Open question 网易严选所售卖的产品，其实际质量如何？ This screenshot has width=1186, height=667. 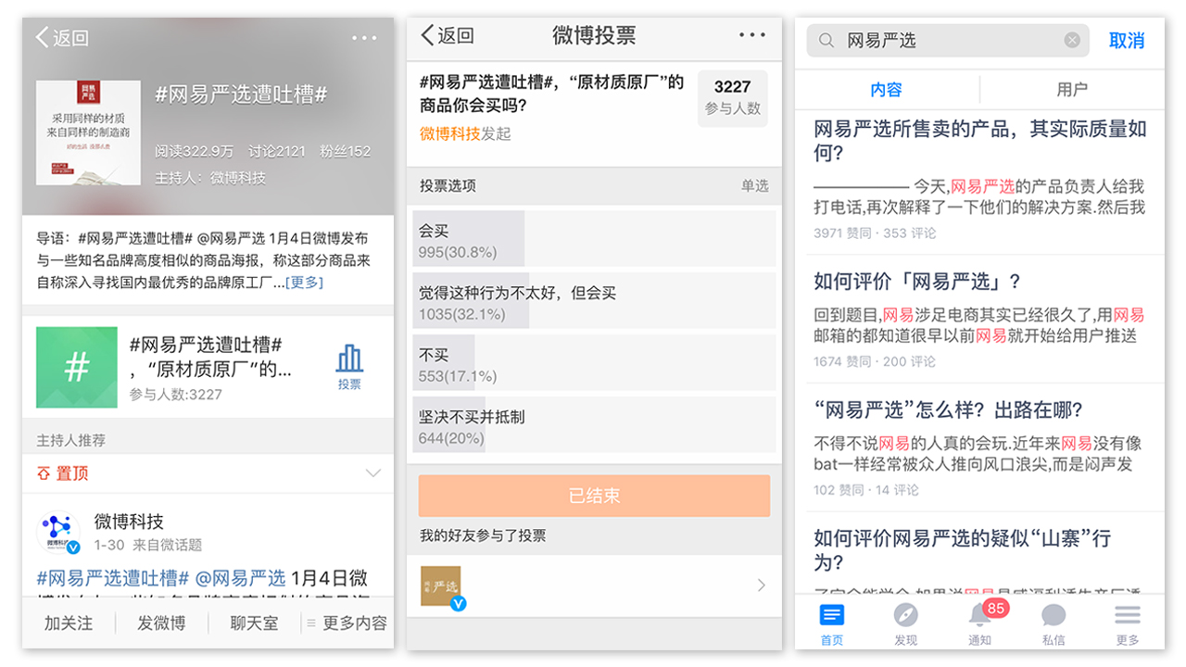980,141
